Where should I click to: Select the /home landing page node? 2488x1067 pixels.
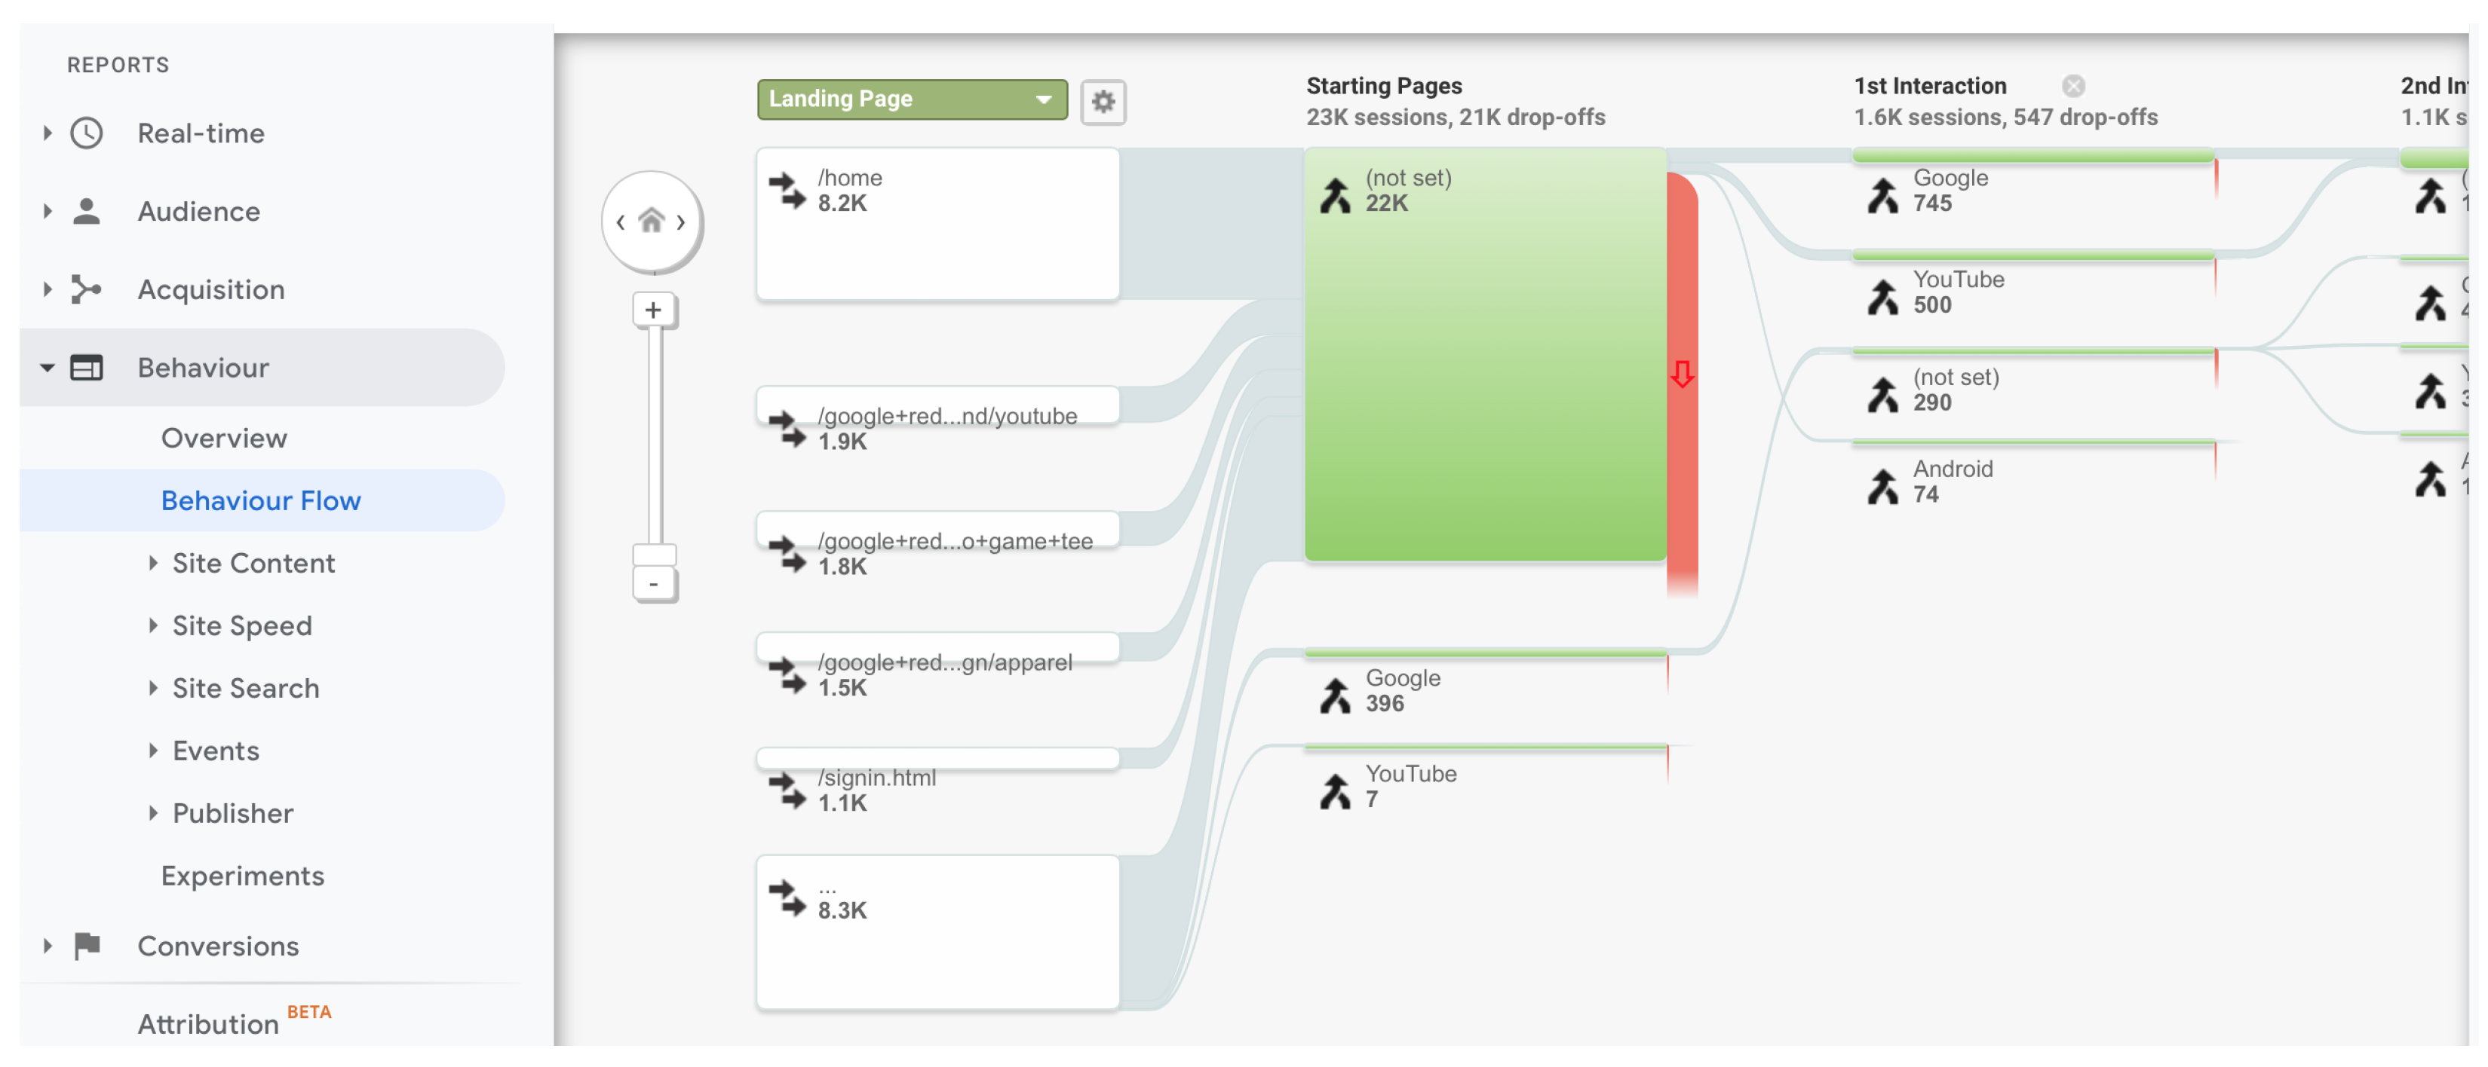pyautogui.click(x=937, y=224)
